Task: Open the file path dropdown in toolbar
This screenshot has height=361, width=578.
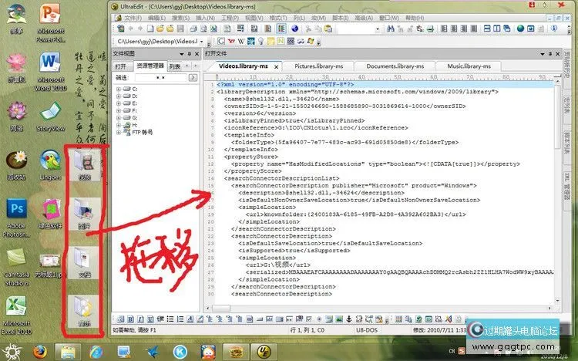Action: pos(201,42)
